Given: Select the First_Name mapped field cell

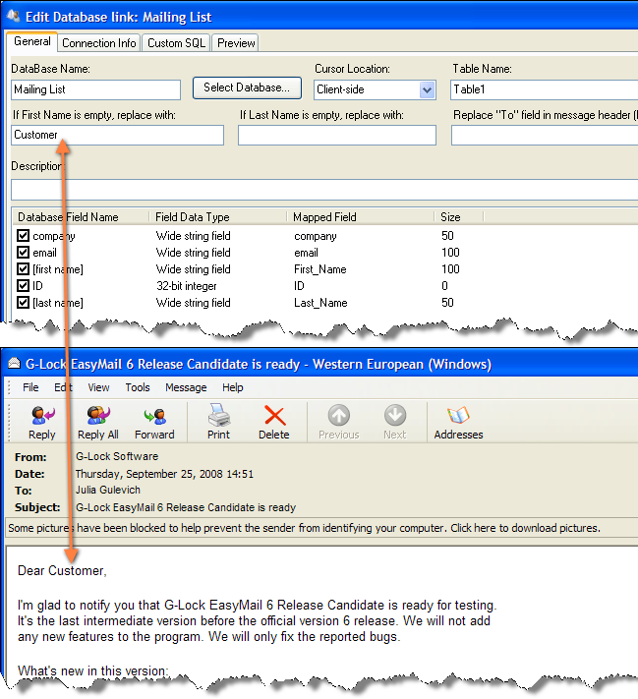Looking at the screenshot, I should tap(320, 269).
